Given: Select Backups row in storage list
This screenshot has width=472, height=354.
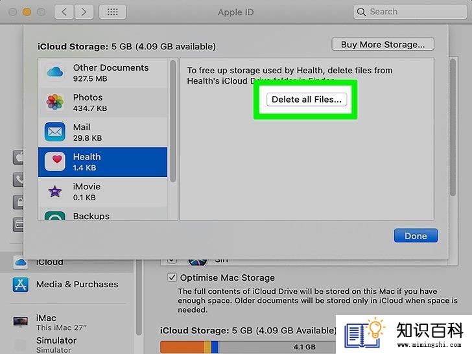Looking at the screenshot, I should (x=102, y=213).
